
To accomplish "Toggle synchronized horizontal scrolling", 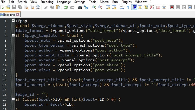I will pos(114,7).
